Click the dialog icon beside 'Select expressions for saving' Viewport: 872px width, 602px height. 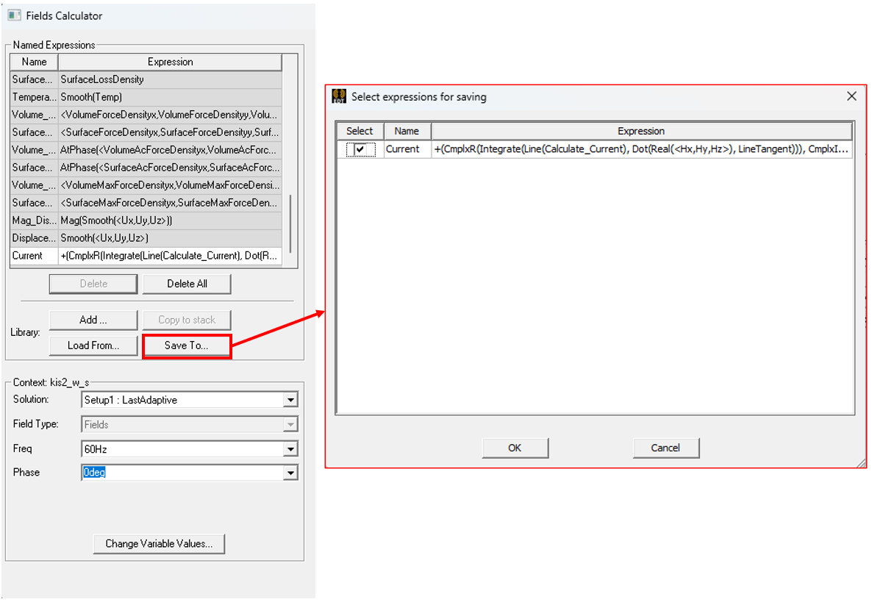point(339,96)
